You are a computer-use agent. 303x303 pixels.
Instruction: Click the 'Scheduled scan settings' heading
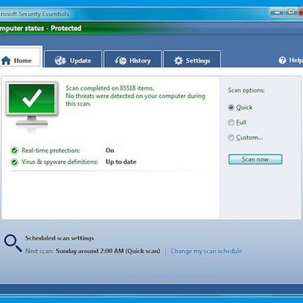coord(59,238)
